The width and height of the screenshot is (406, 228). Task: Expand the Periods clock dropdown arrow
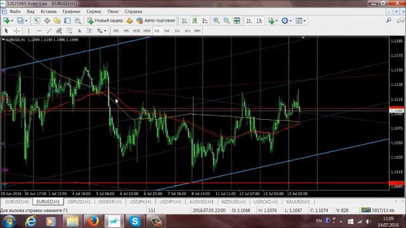tap(291, 21)
